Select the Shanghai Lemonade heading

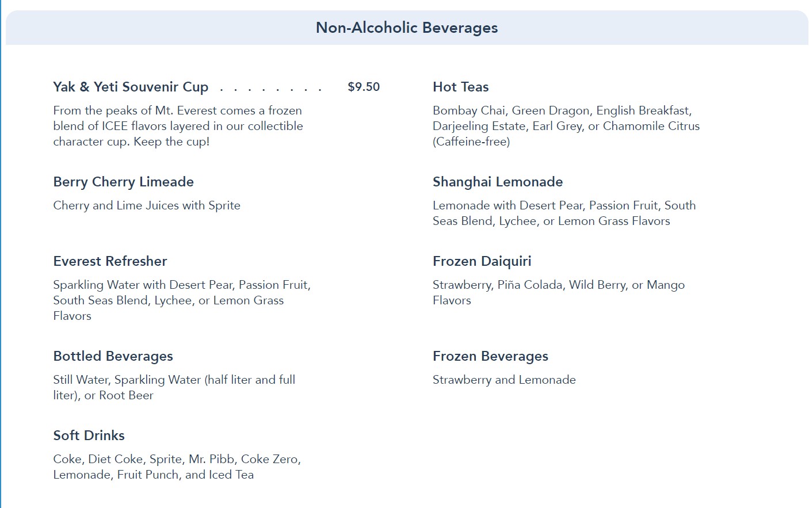coord(498,182)
